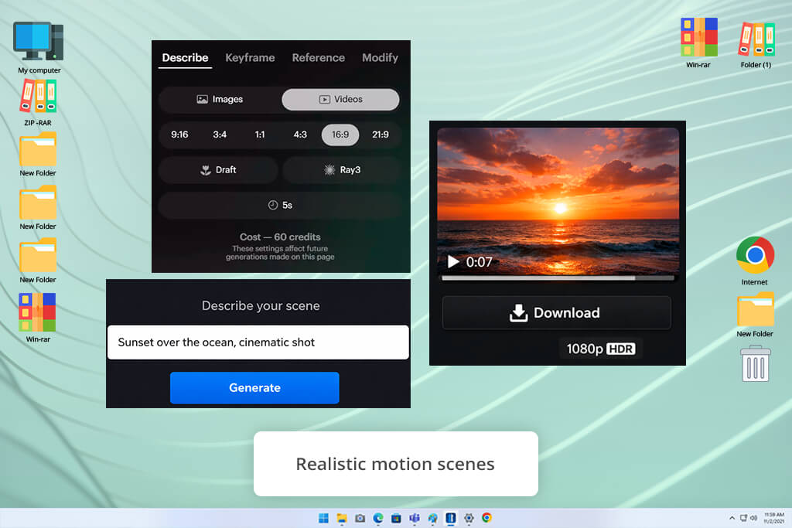Toggle Draft quality mode
Viewport: 792px width, 528px height.
pyautogui.click(x=218, y=170)
